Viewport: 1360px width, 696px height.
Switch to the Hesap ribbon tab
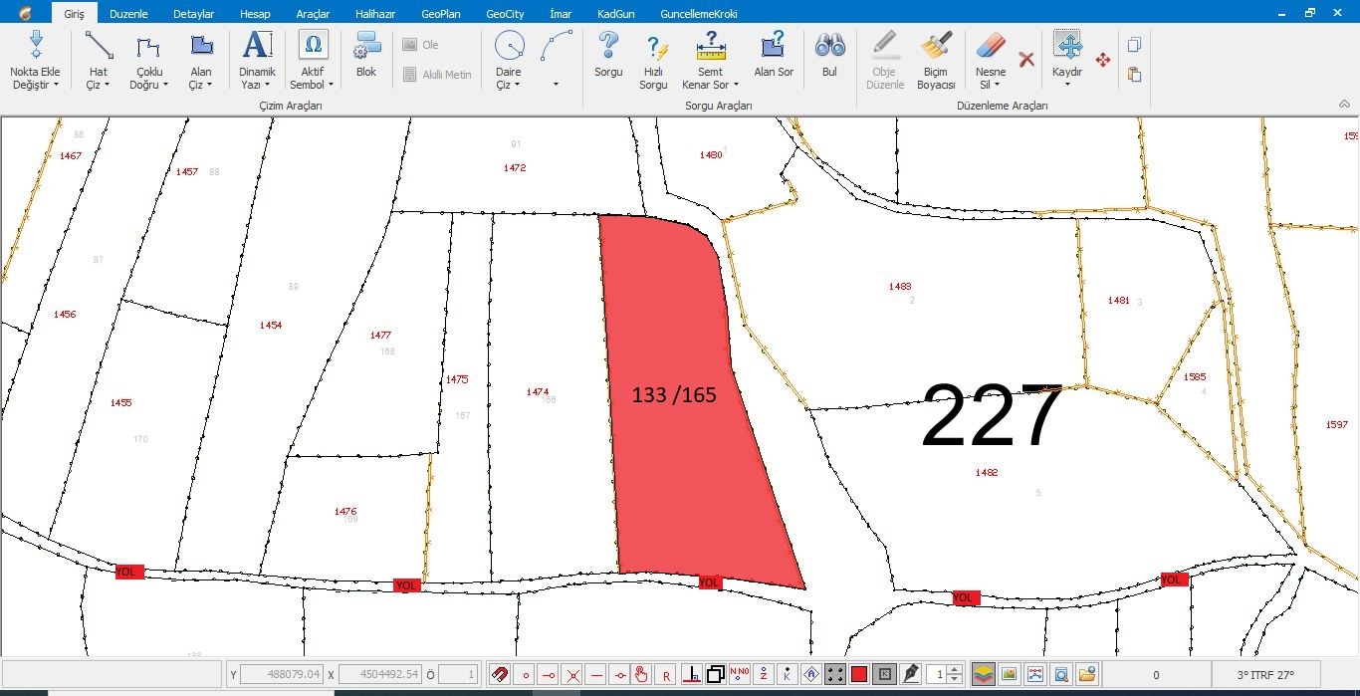pos(255,14)
